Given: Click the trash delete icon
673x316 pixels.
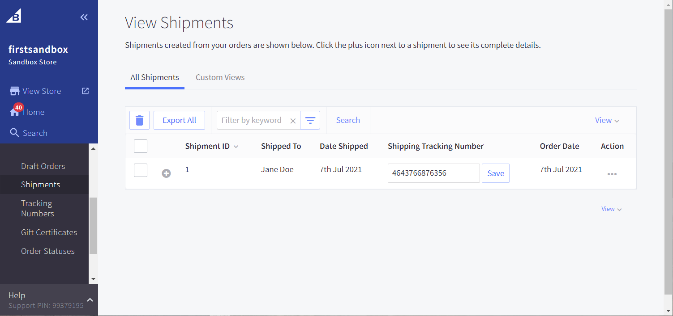Looking at the screenshot, I should pyautogui.click(x=139, y=120).
